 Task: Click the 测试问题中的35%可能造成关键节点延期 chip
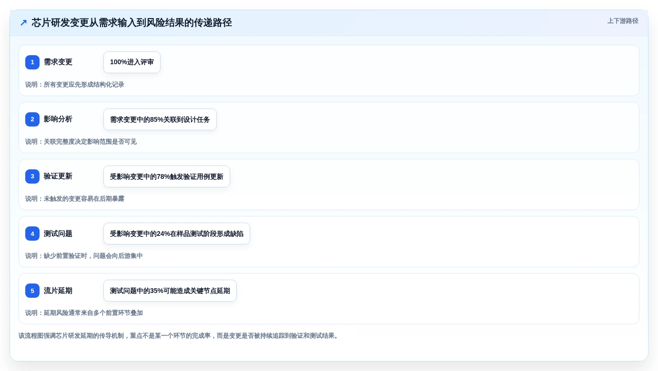coord(170,291)
